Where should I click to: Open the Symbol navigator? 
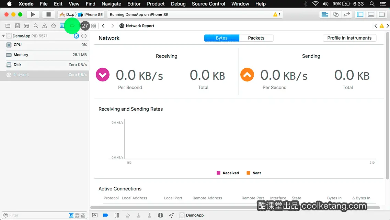(x=27, y=26)
